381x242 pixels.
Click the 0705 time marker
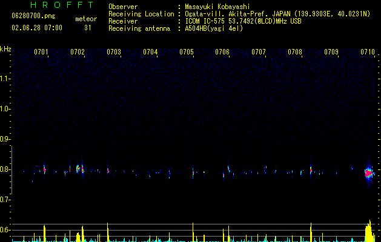tap(187, 52)
